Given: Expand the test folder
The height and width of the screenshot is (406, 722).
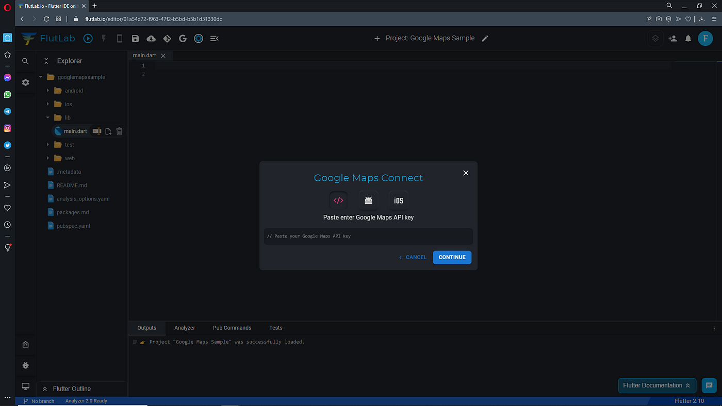Looking at the screenshot, I should pos(47,145).
